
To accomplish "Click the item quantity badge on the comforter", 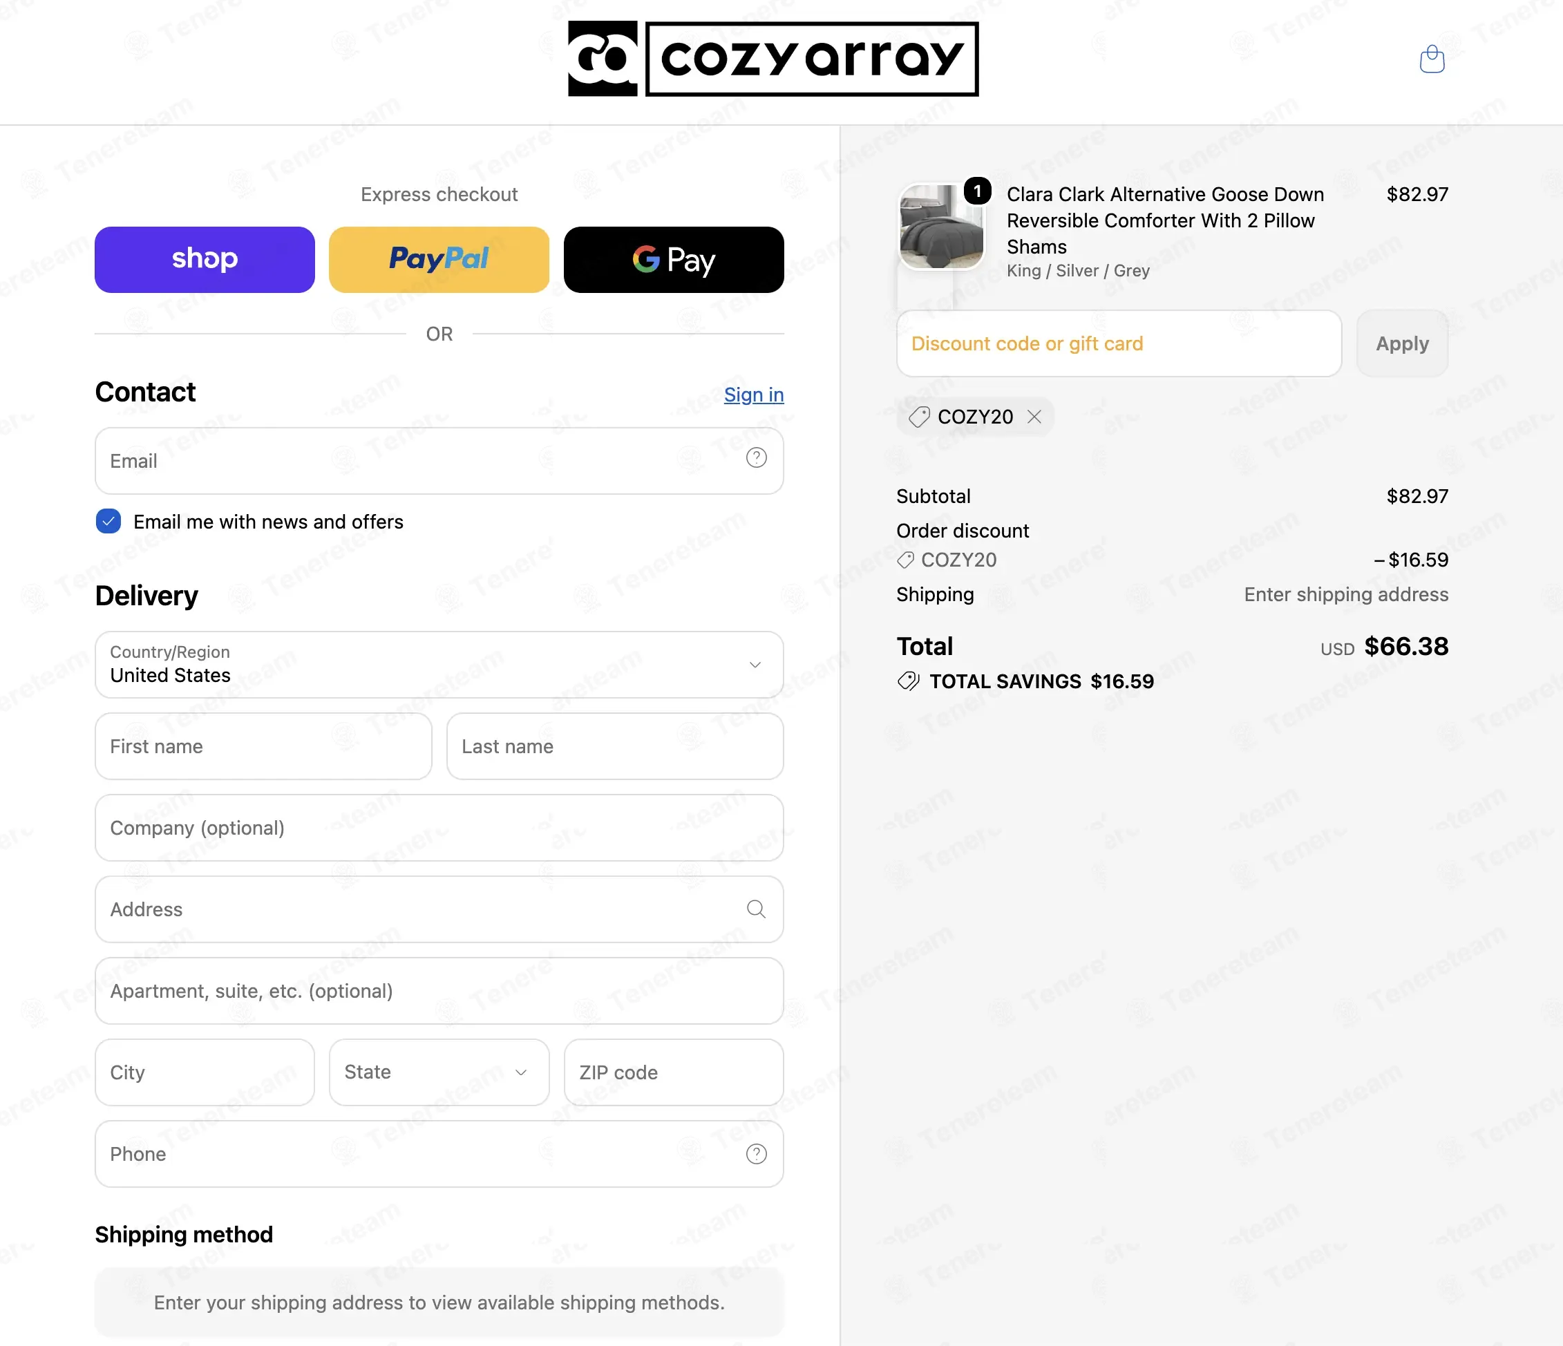I will pyautogui.click(x=978, y=191).
